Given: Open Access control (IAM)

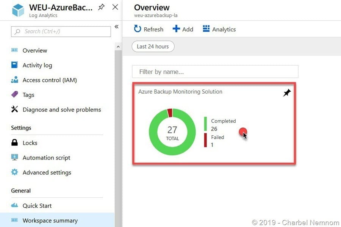Looking at the screenshot, I should pyautogui.click(x=50, y=80).
